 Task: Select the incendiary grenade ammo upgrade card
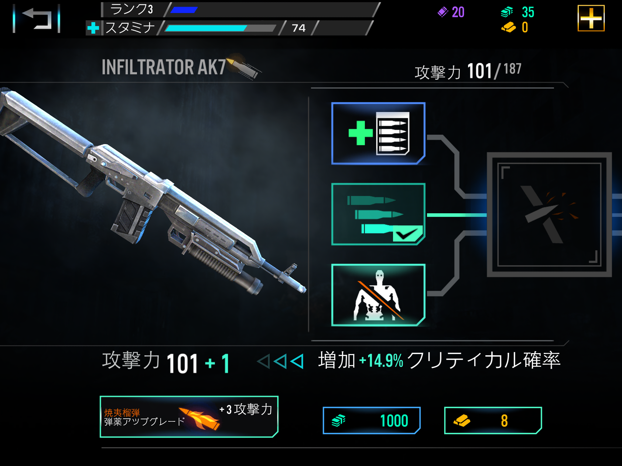point(189,417)
